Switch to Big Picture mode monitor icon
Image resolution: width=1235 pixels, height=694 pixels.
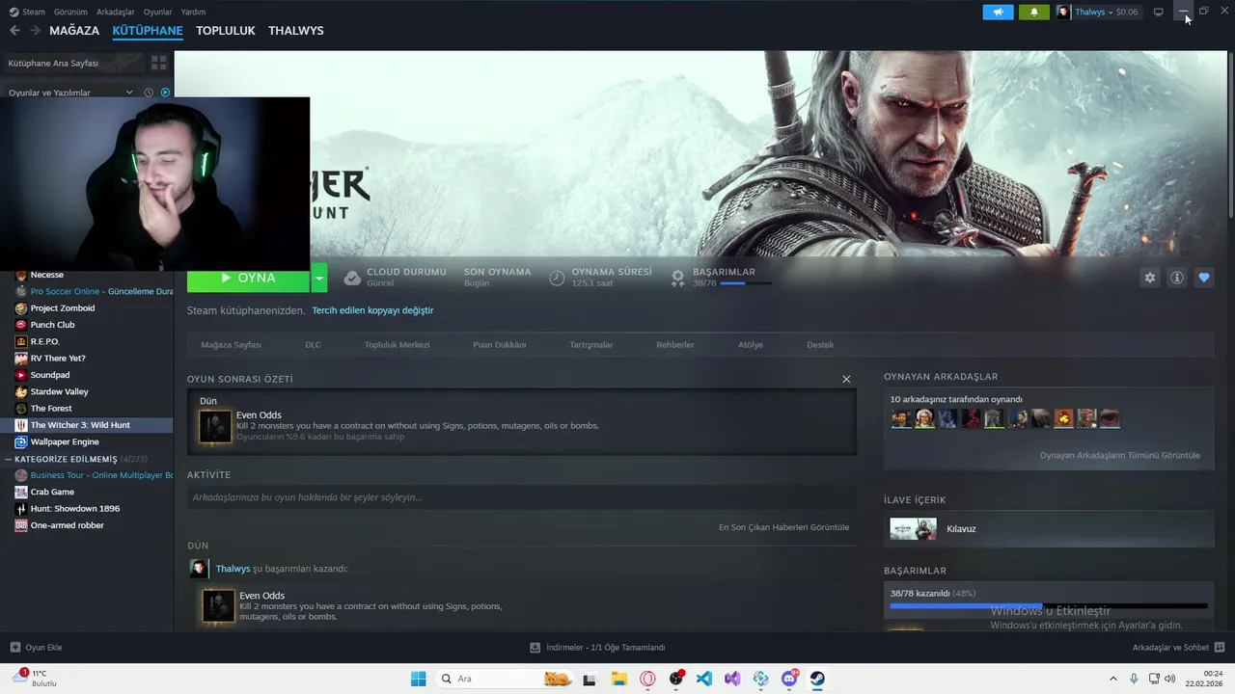pyautogui.click(x=1158, y=12)
